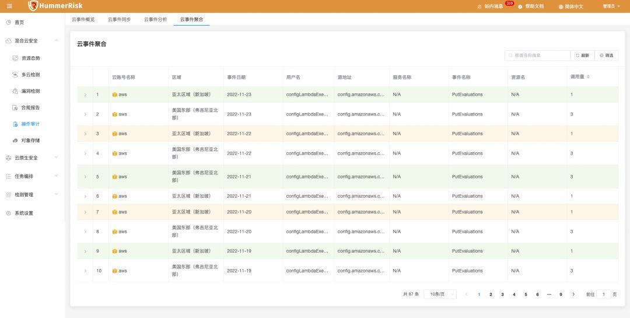Click the 简体中文 language globe icon

coord(561,7)
